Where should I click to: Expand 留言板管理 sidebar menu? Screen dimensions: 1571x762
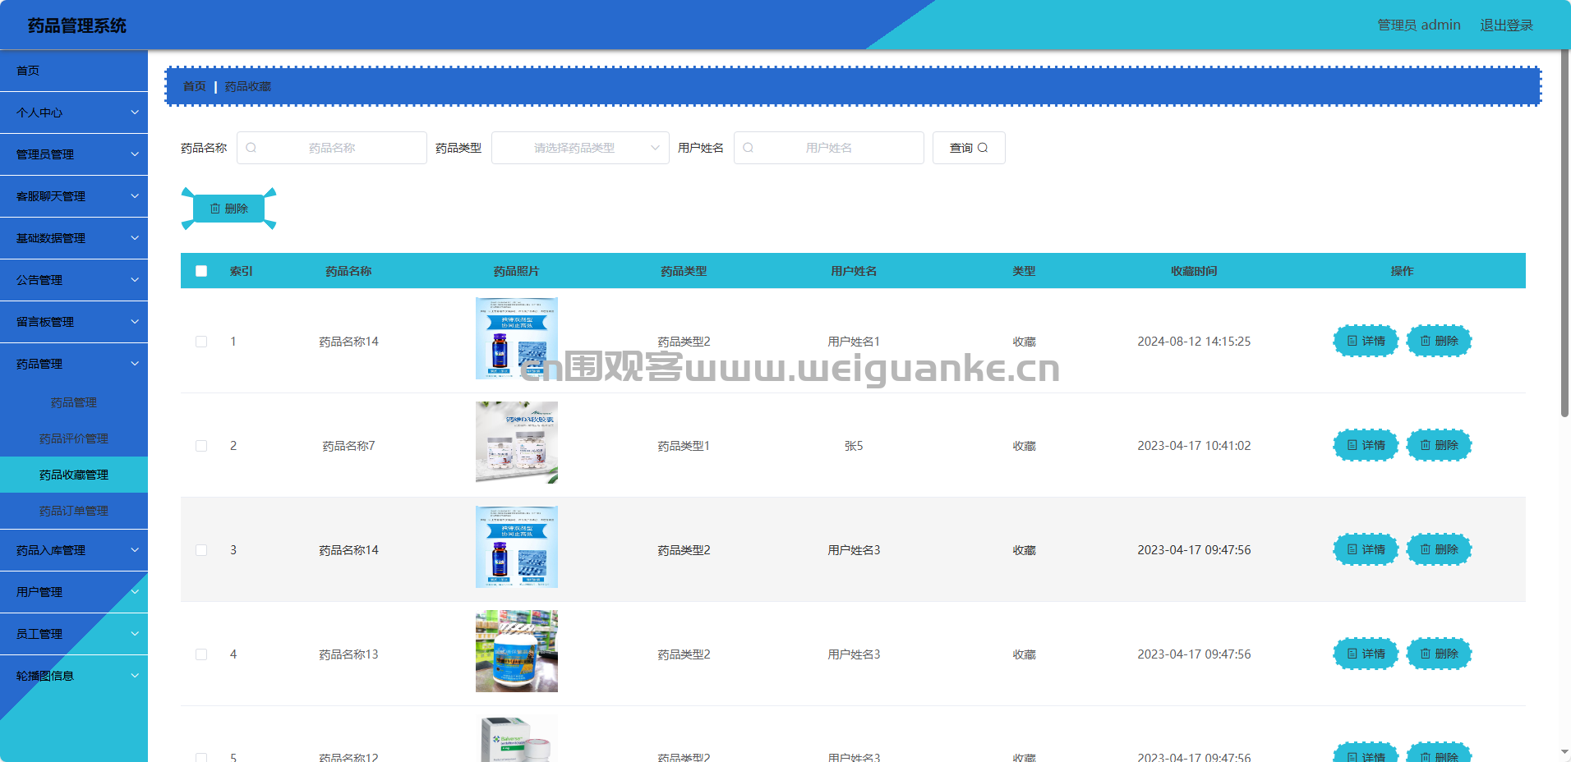pyautogui.click(x=74, y=322)
